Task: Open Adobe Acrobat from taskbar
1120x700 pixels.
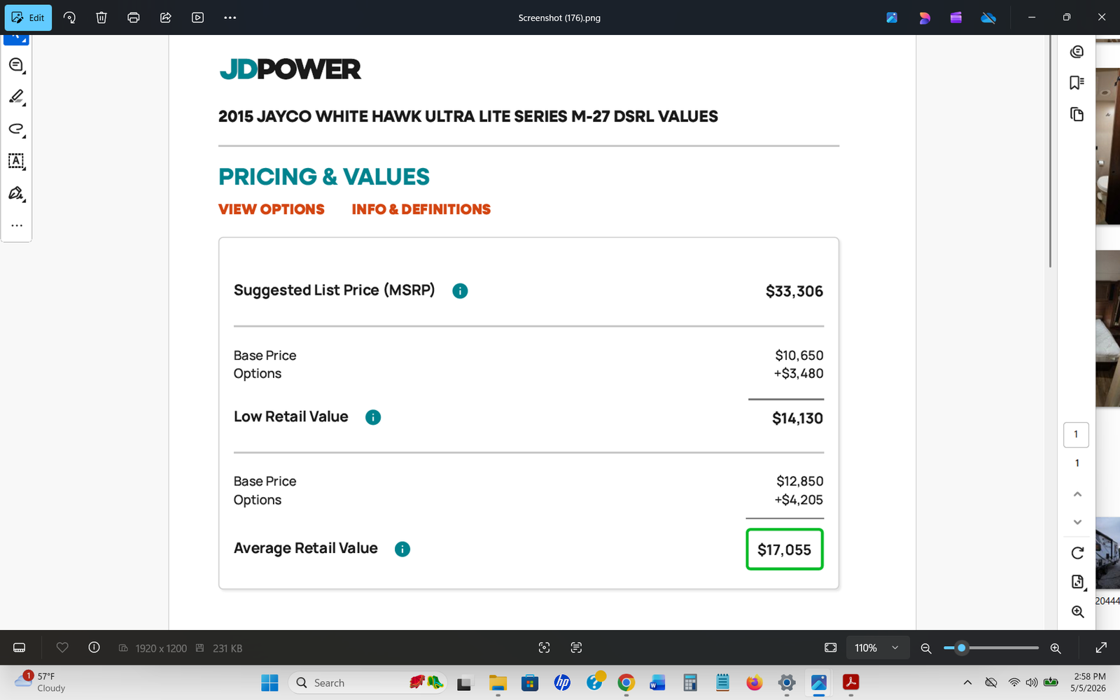Action: (x=850, y=682)
